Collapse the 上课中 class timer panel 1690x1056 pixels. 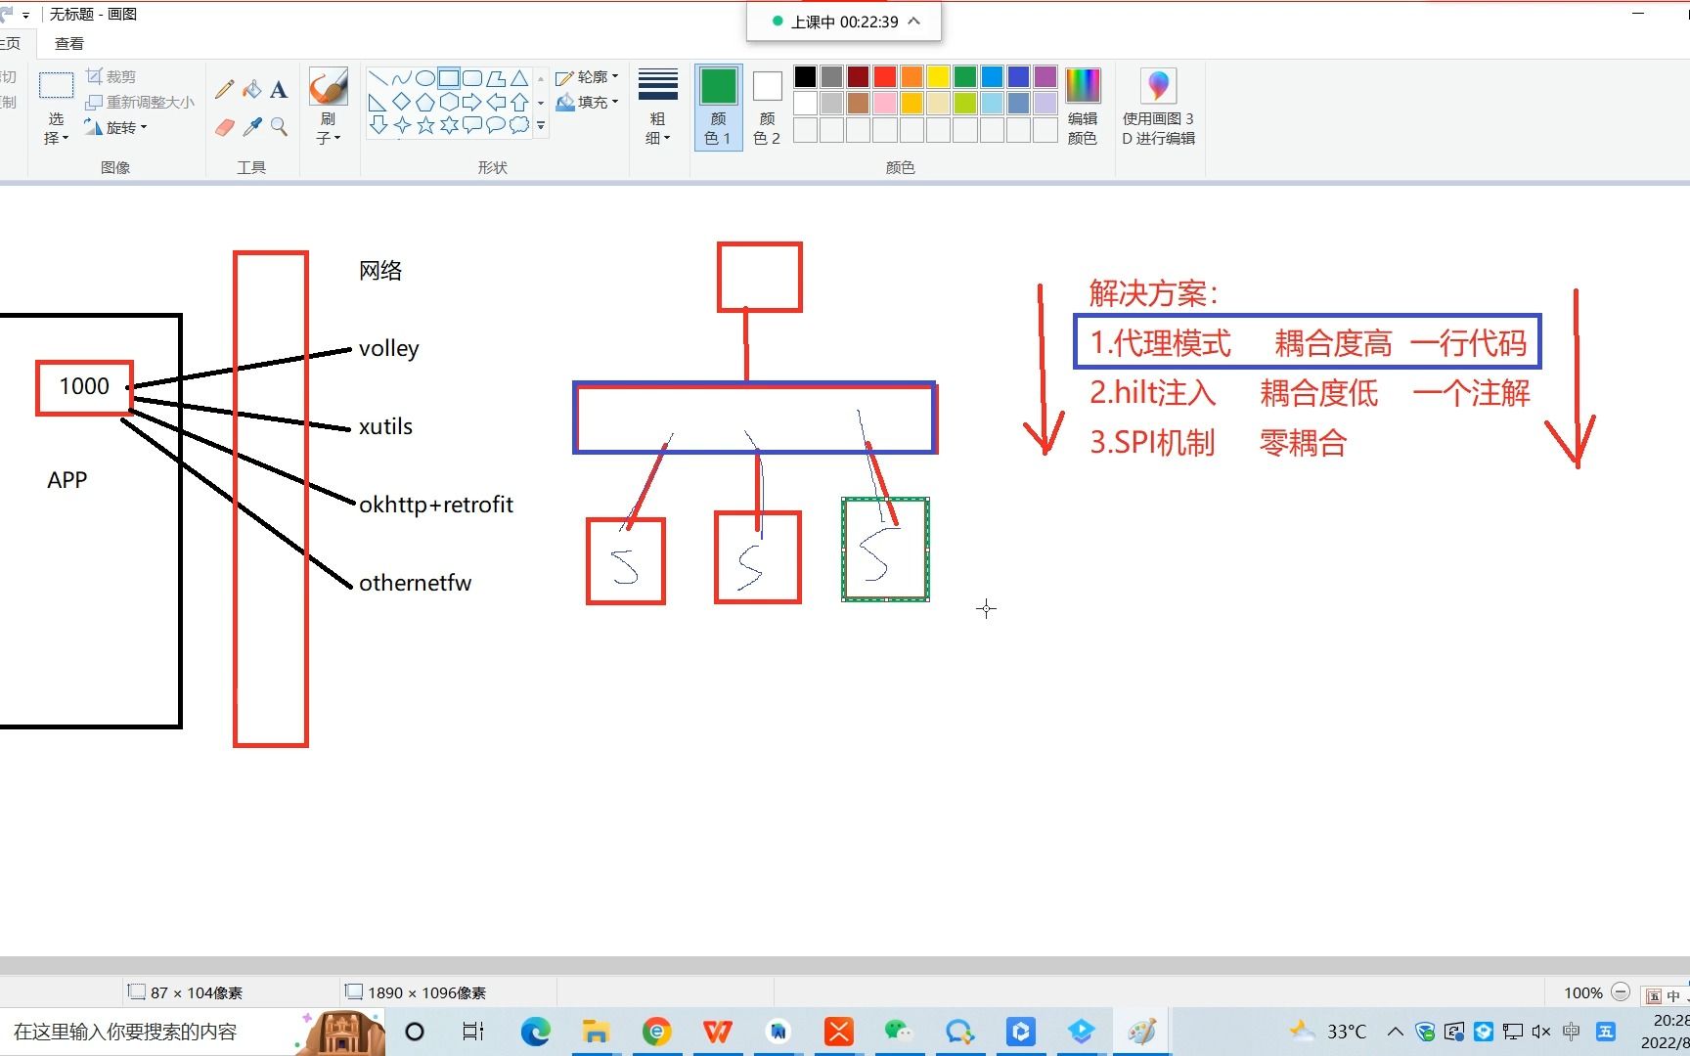pyautogui.click(x=912, y=22)
